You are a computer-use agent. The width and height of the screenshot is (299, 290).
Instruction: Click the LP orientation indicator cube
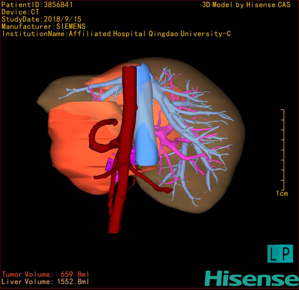(x=280, y=254)
